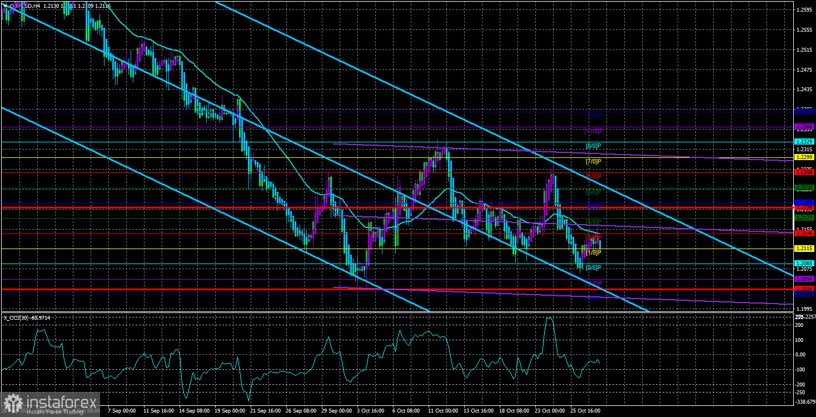816x417 pixels.
Task: Click the [6/8]P Murray level label
Action: click(594, 176)
